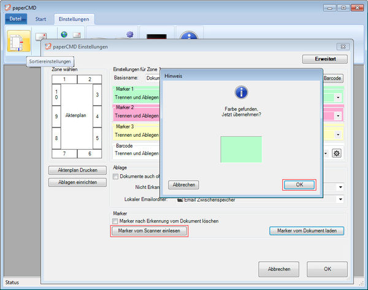Select the Einstellungen ribbon tab
Image resolution: width=368 pixels, height=290 pixels.
(x=74, y=19)
